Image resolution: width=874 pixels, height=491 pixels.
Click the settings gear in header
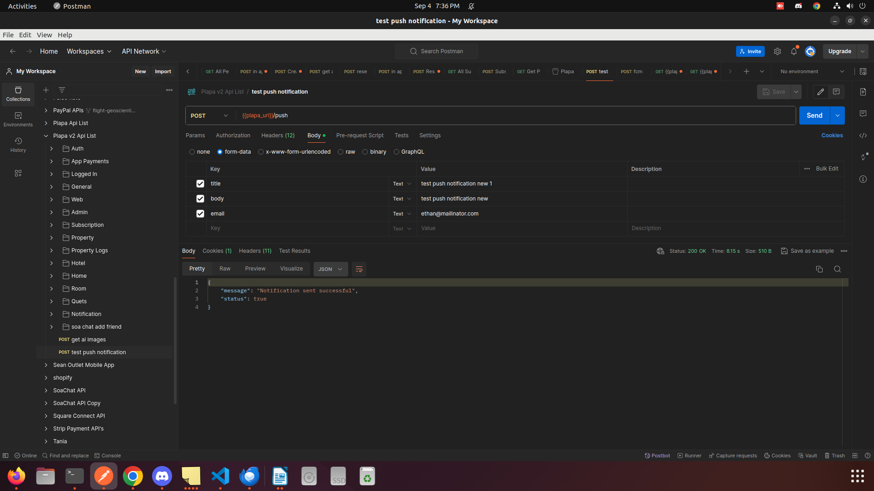(x=777, y=51)
